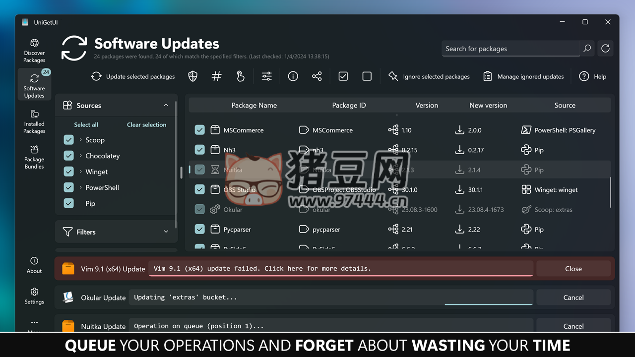Viewport: 635px width, 357px height.
Task: Uncheck the Nh3 package checkbox
Action: pos(199,150)
